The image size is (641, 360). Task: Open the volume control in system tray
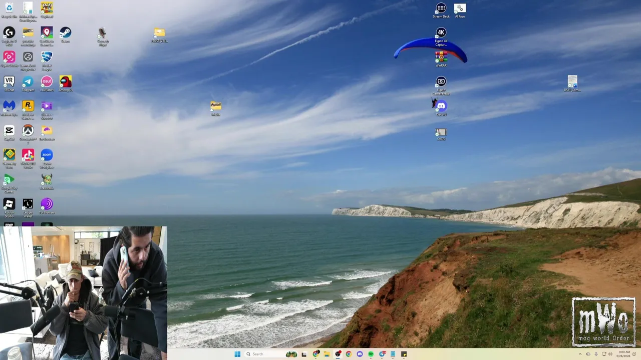point(610,354)
